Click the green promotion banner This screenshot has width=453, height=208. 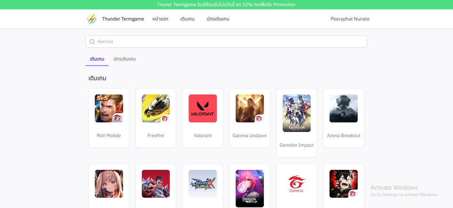[x=226, y=5]
